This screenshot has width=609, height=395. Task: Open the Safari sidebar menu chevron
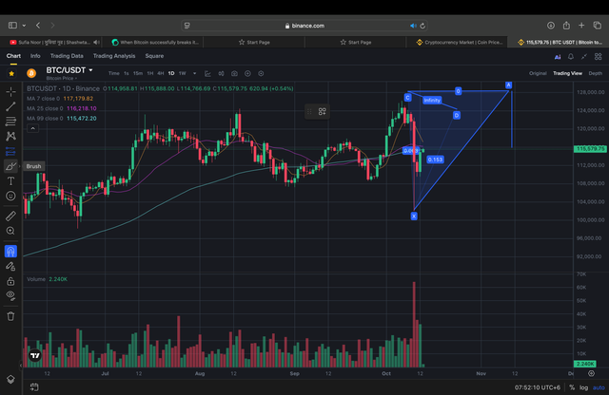pos(24,26)
